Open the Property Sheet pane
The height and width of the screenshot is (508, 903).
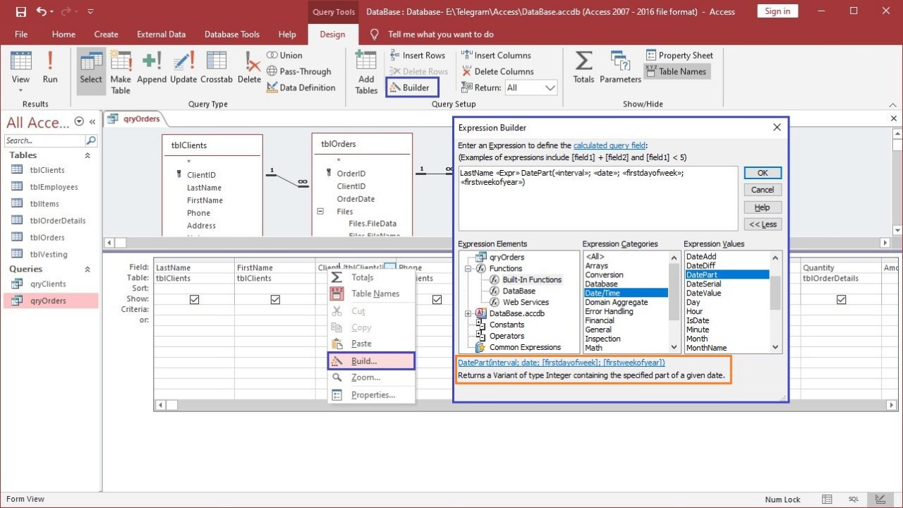point(679,55)
